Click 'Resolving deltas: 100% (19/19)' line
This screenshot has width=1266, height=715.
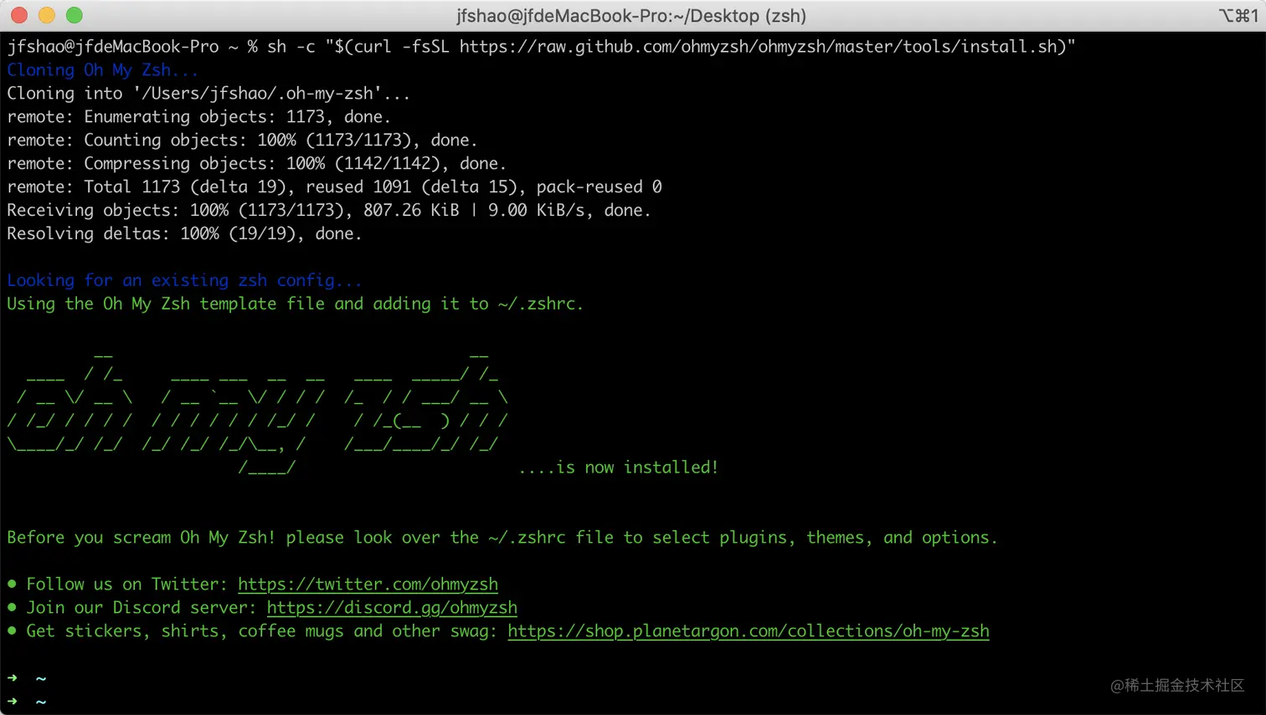(x=184, y=234)
